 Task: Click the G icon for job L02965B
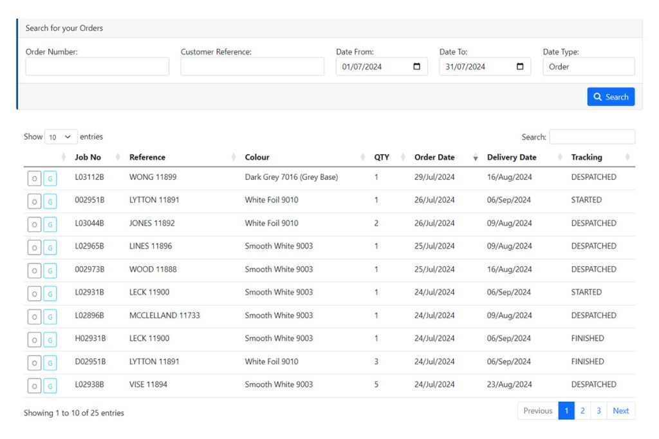tap(50, 247)
